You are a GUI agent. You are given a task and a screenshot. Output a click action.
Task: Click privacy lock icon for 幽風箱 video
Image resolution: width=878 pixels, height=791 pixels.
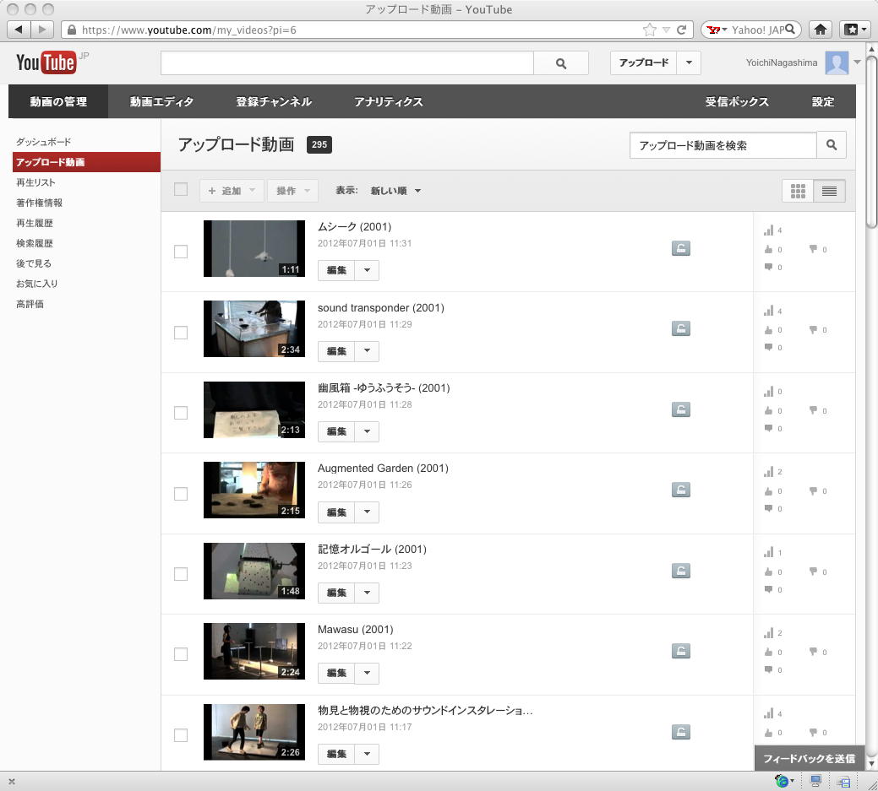pos(681,409)
